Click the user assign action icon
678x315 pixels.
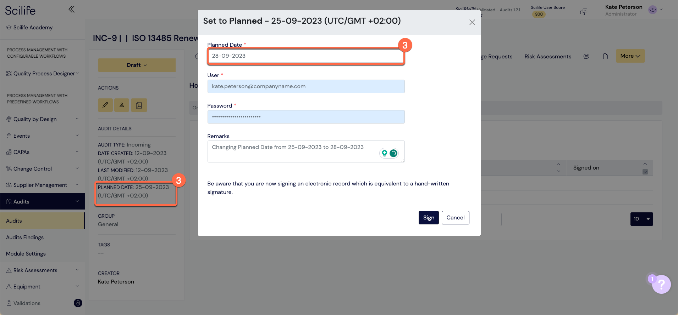(x=122, y=105)
